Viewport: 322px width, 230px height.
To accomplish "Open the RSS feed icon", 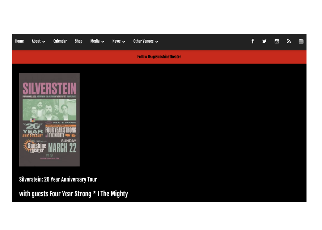I will pyautogui.click(x=289, y=41).
